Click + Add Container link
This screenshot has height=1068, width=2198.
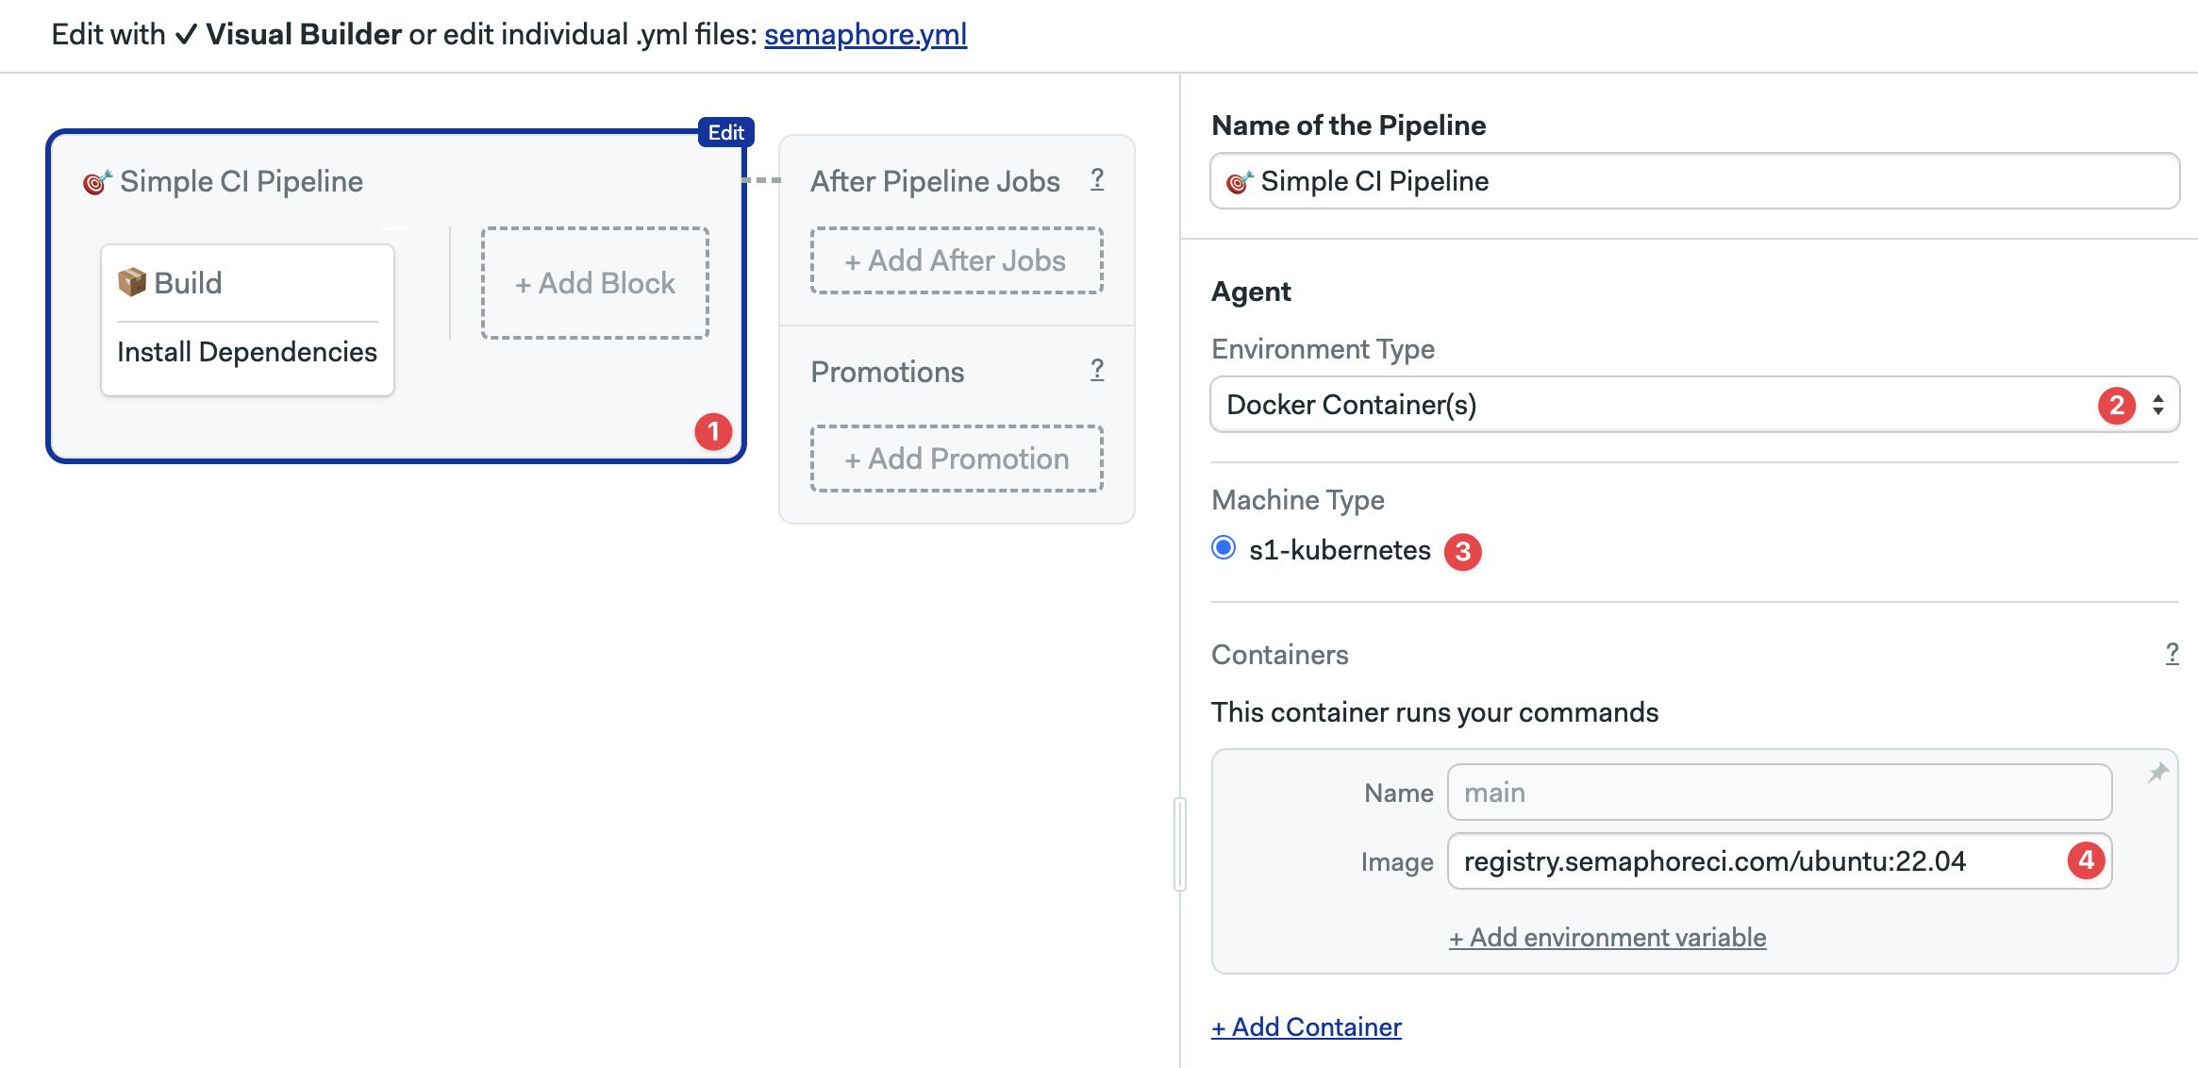pyautogui.click(x=1307, y=1026)
